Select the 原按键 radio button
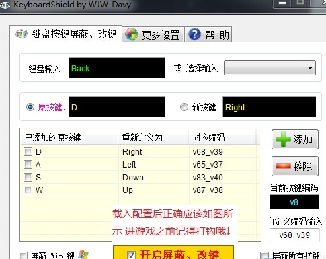Viewport: 326px width, 259px height. pyautogui.click(x=30, y=107)
